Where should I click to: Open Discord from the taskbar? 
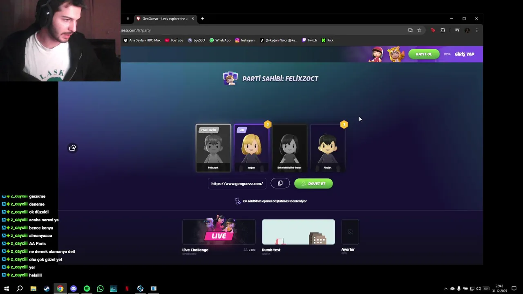click(x=74, y=289)
